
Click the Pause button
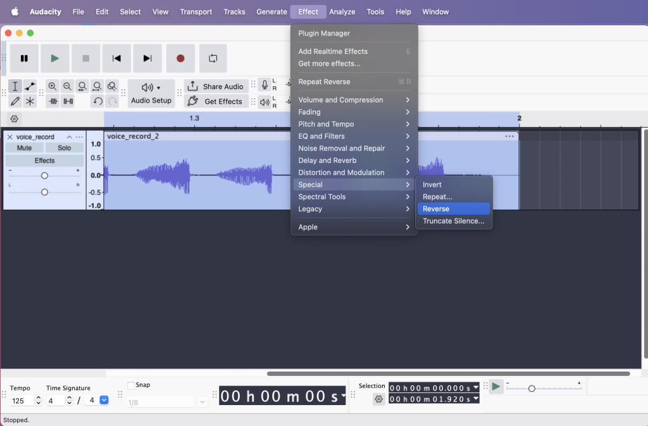pos(24,58)
